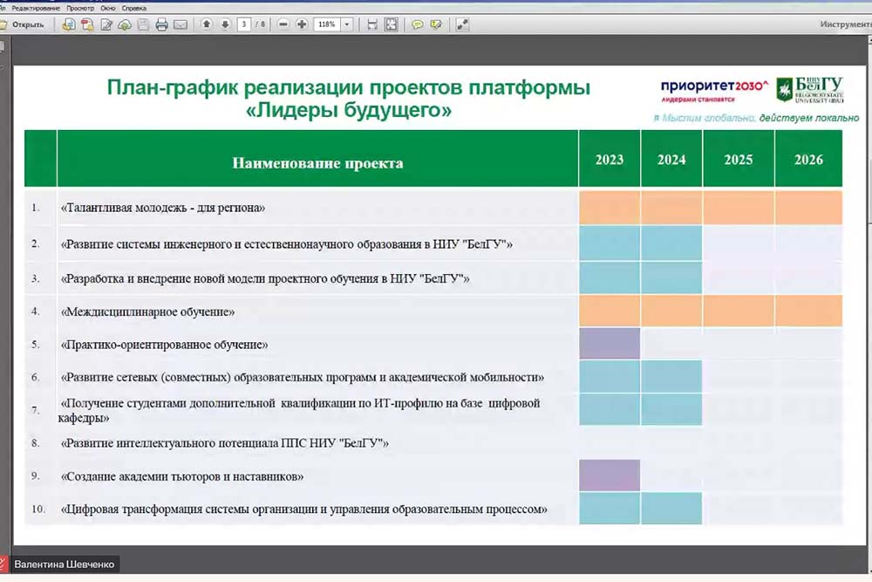Click the save to cloud upload icon
Viewport: 872px width, 582px height.
[125, 24]
